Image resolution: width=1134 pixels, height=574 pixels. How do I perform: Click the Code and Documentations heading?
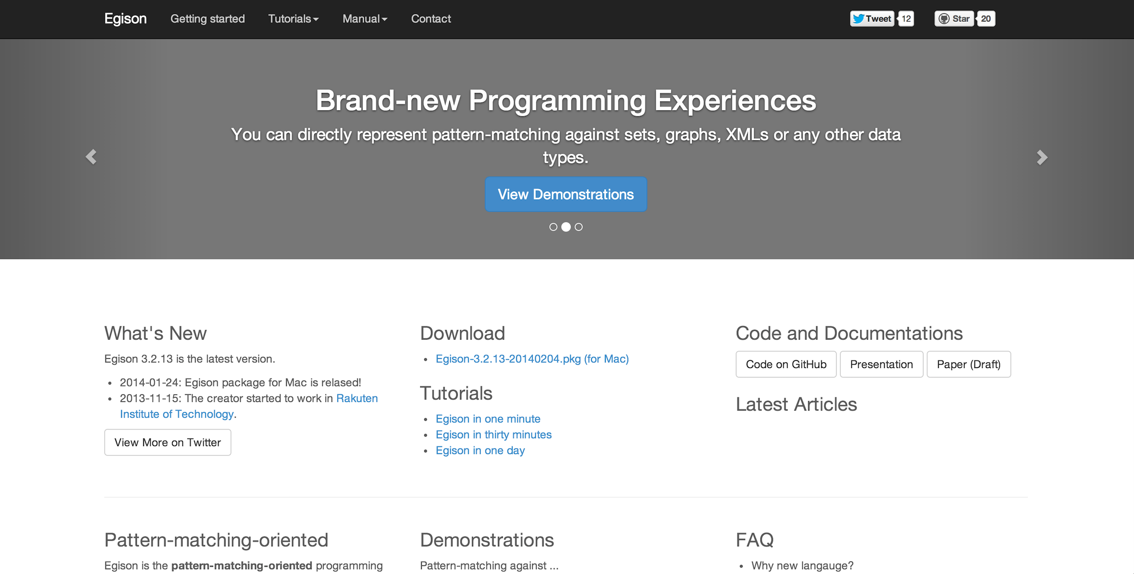pos(849,333)
